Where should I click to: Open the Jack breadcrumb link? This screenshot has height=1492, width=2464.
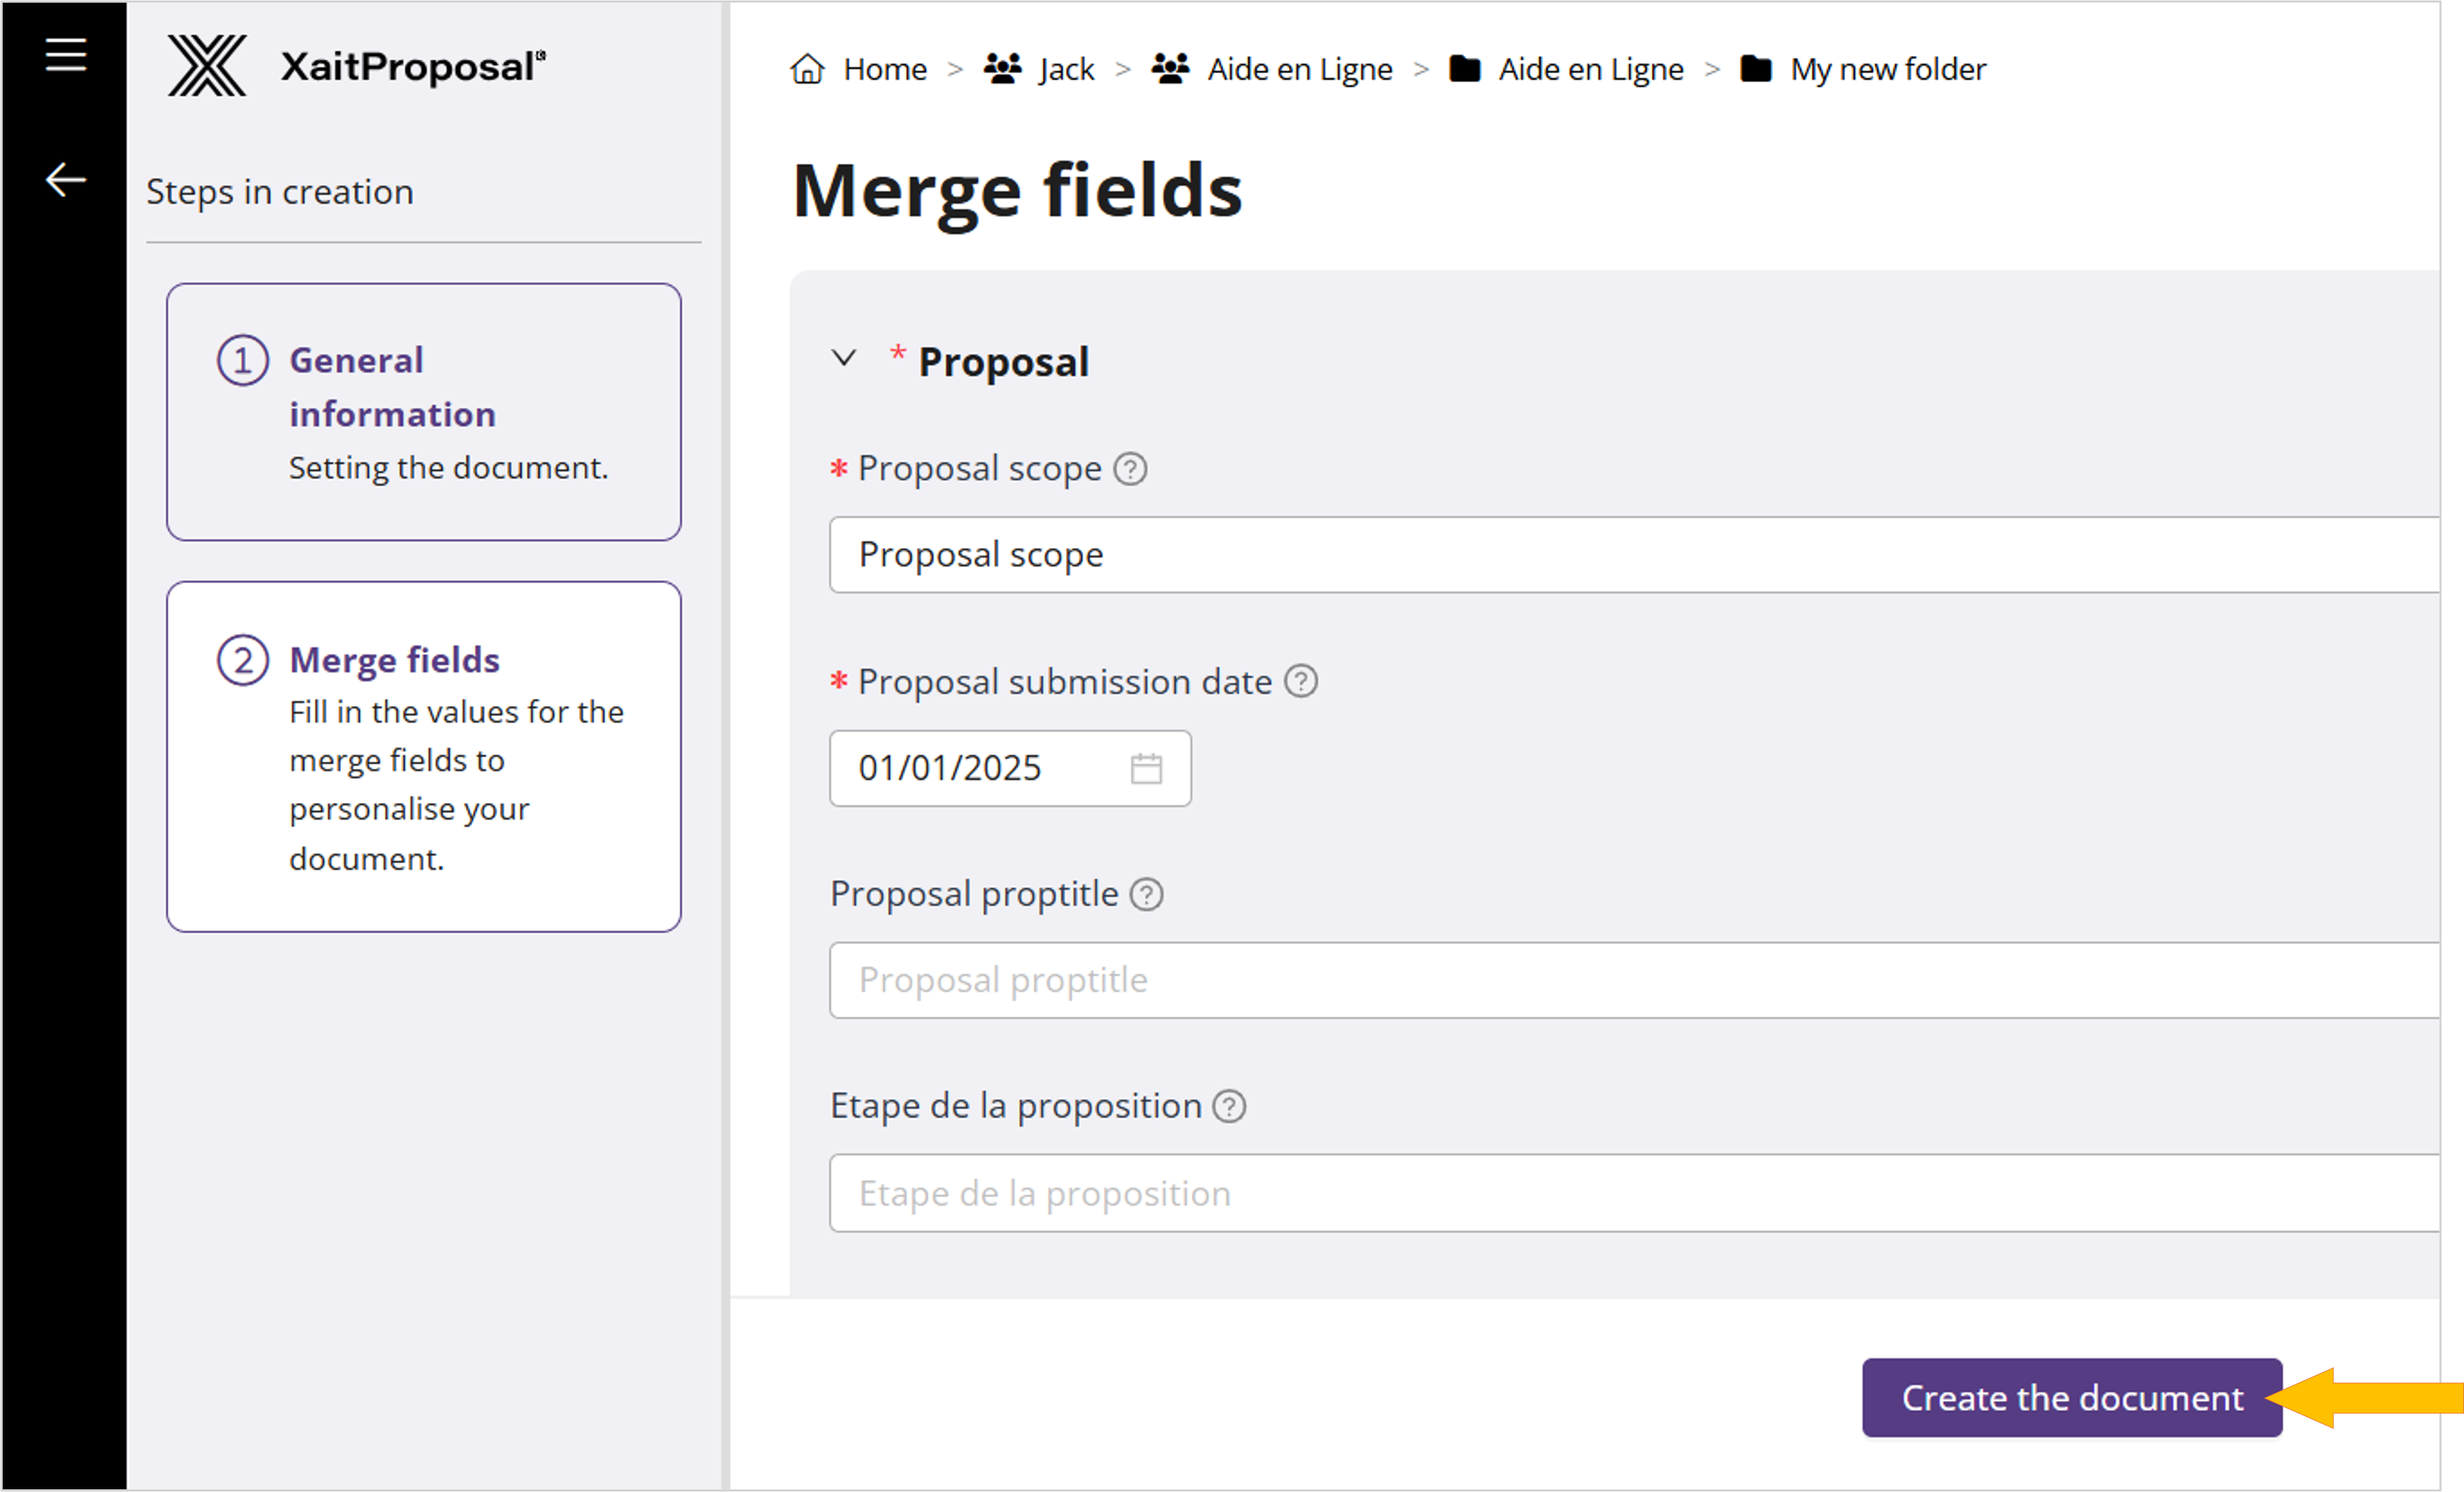point(1066,69)
